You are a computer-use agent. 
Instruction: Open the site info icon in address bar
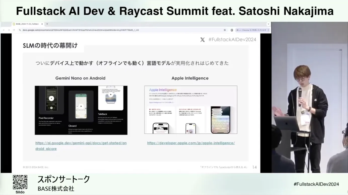19,30
